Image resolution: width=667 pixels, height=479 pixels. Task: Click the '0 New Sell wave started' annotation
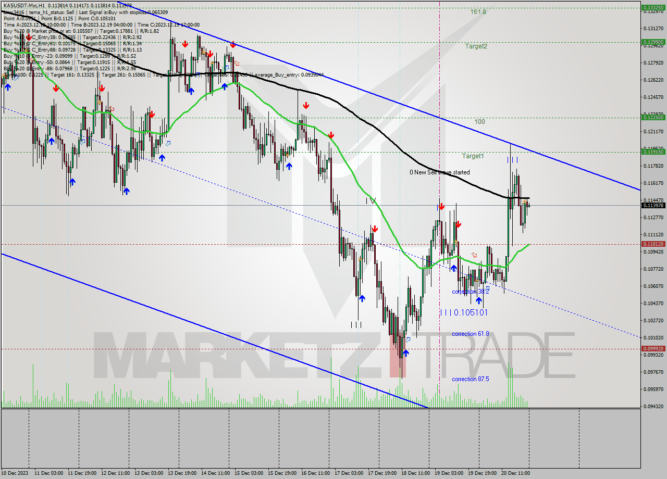point(439,172)
